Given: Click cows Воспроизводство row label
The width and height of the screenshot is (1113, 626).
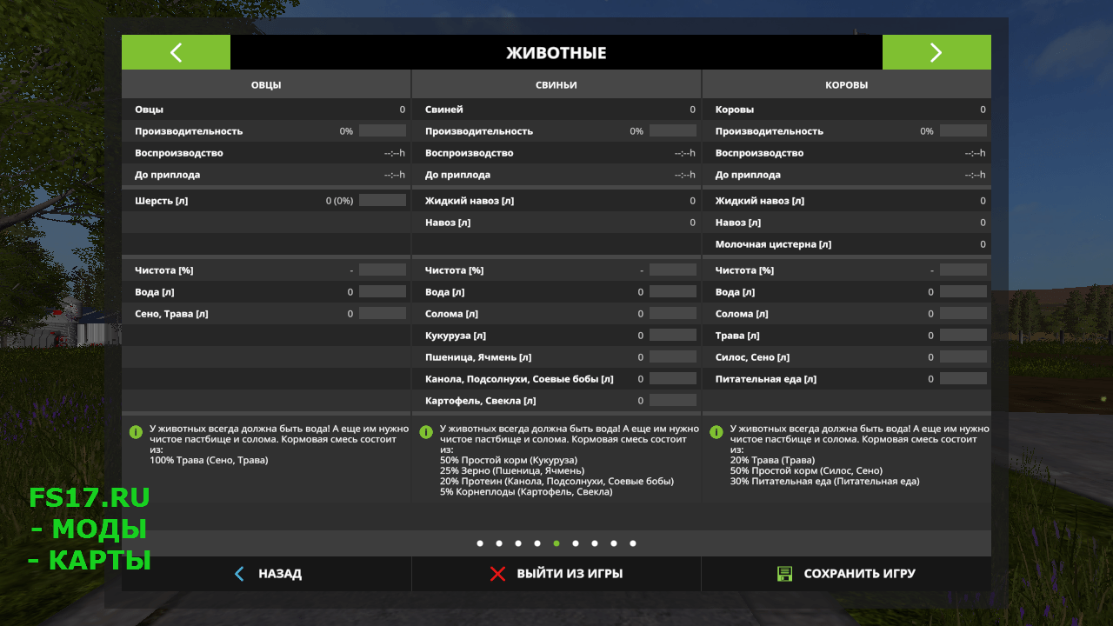Looking at the screenshot, I should tap(759, 153).
